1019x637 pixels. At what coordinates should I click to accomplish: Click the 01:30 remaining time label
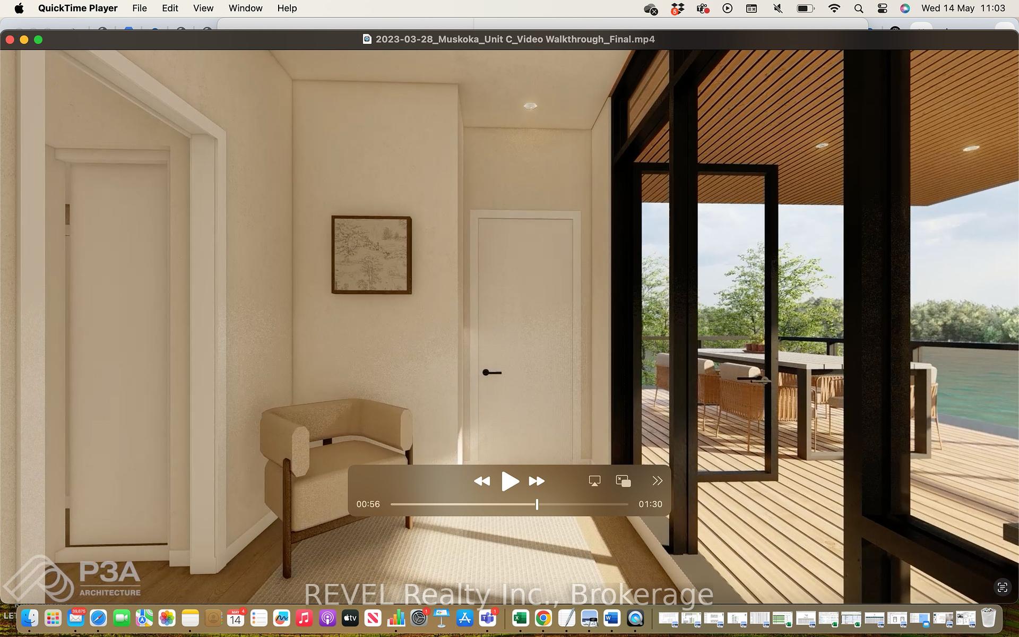tap(650, 504)
